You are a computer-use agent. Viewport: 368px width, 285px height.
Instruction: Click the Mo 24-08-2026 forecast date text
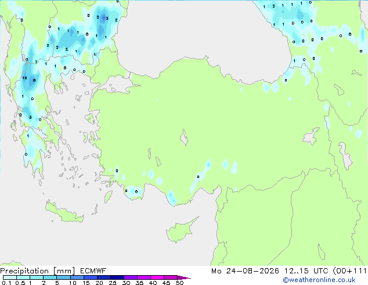(x=245, y=271)
